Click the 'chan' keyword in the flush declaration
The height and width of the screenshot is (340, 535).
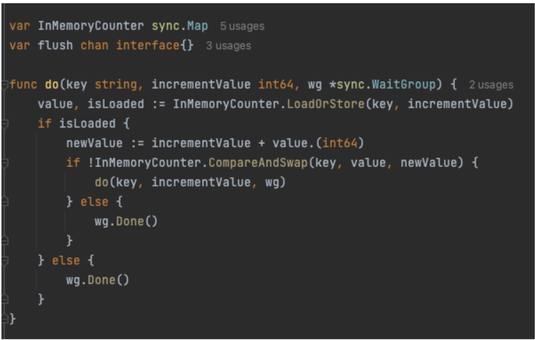(94, 46)
